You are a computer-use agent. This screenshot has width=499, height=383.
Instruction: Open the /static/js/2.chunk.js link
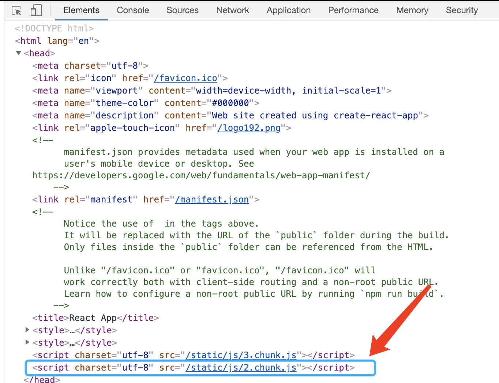coord(241,368)
